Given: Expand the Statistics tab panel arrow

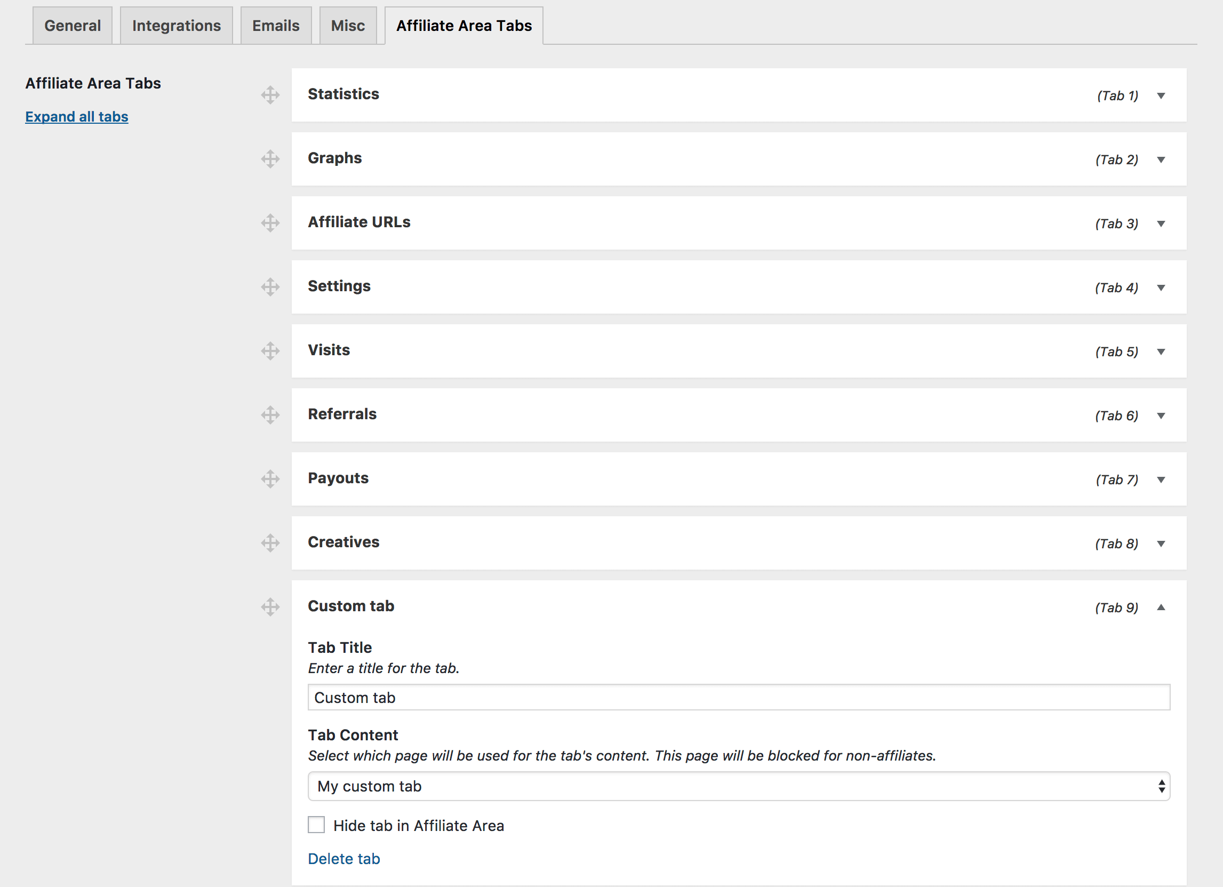Looking at the screenshot, I should pyautogui.click(x=1161, y=96).
